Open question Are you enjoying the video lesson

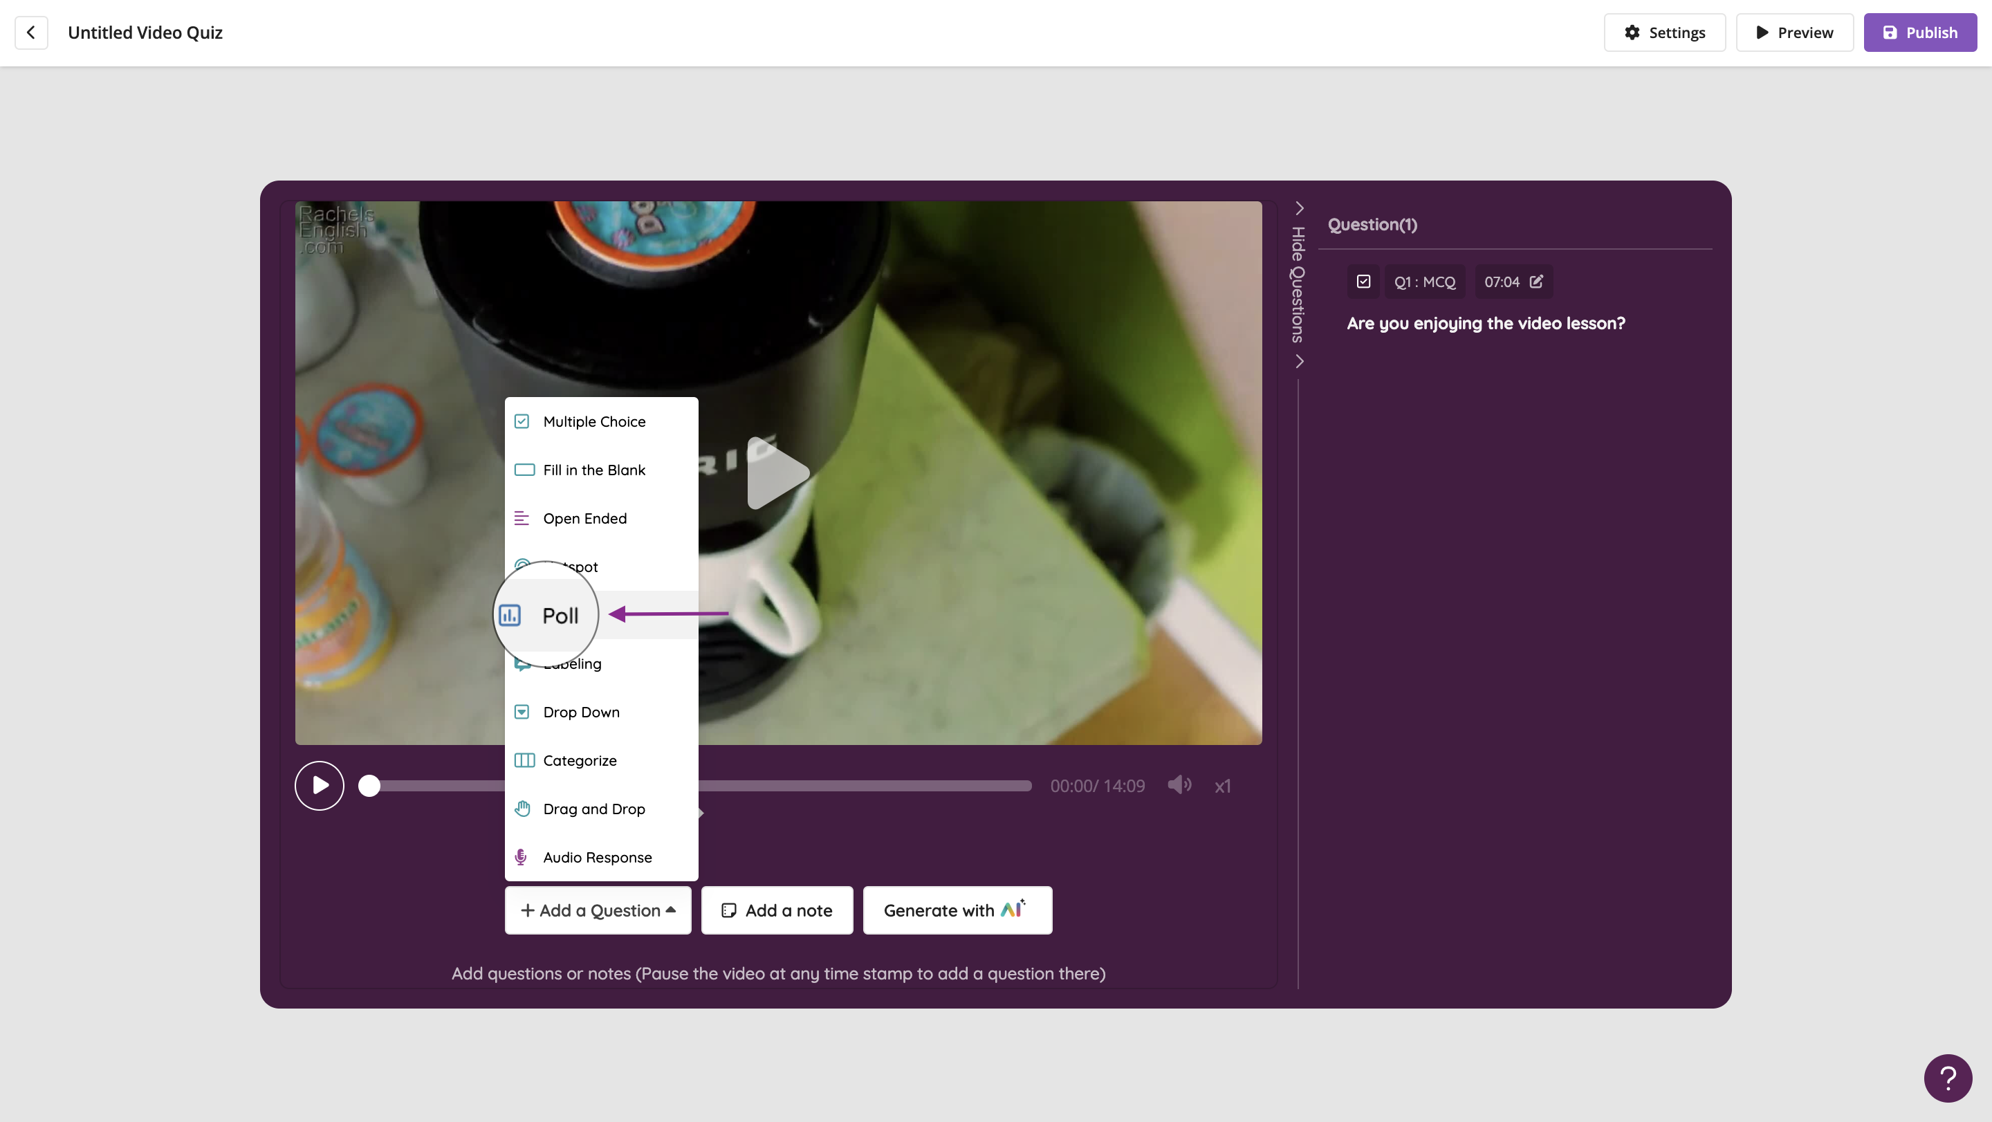pos(1486,324)
